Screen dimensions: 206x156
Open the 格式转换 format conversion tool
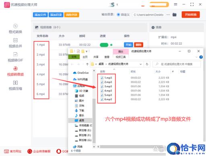(15, 29)
